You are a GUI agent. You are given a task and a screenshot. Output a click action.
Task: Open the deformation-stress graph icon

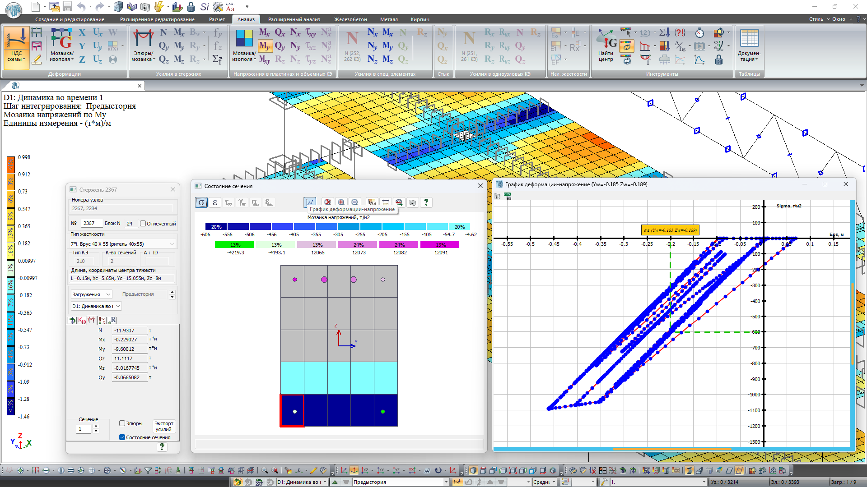click(x=310, y=202)
